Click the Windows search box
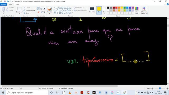169x95 pixels. pos(27,93)
